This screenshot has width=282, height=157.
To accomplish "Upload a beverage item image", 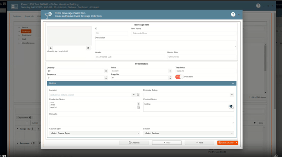I will click(50, 48).
